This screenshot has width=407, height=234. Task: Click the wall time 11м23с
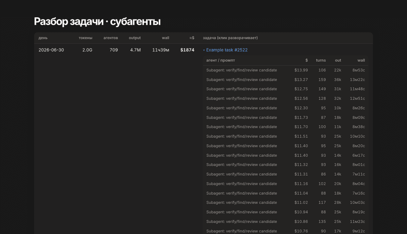pos(357,222)
